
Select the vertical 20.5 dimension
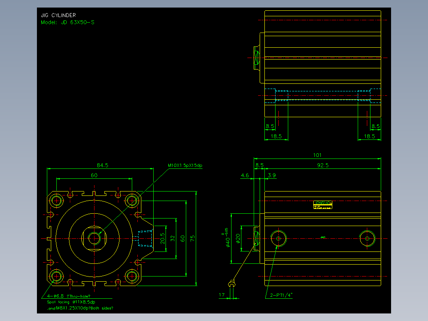pos(163,238)
